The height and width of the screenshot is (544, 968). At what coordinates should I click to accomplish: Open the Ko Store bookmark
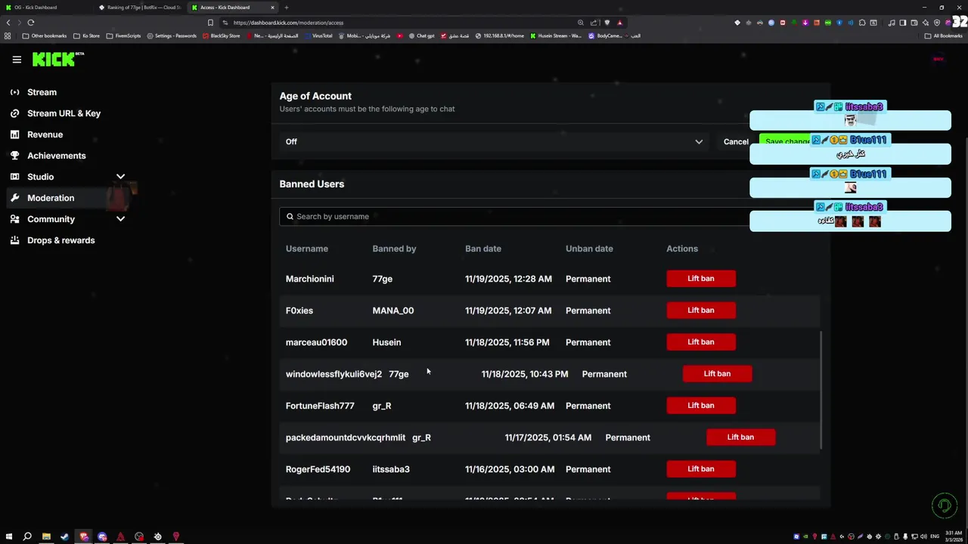coord(86,36)
